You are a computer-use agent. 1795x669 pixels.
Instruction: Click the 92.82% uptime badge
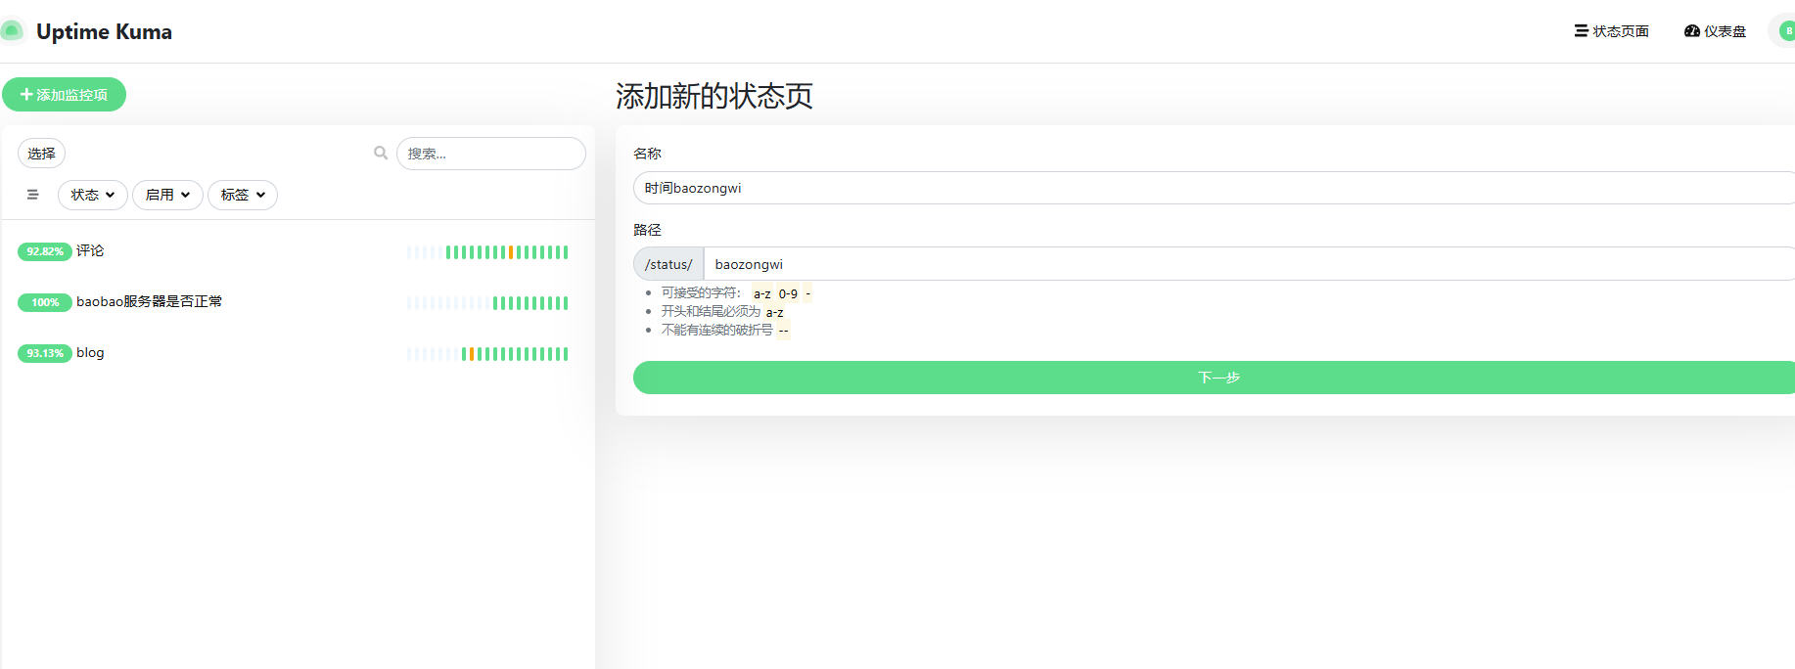45,251
